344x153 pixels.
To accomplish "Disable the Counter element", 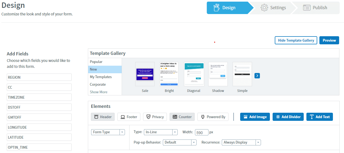I will (182, 117).
